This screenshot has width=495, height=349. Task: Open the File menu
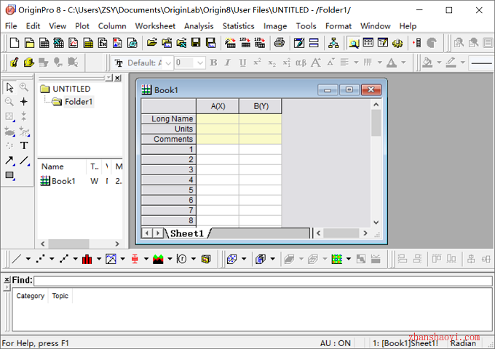pyautogui.click(x=11, y=26)
